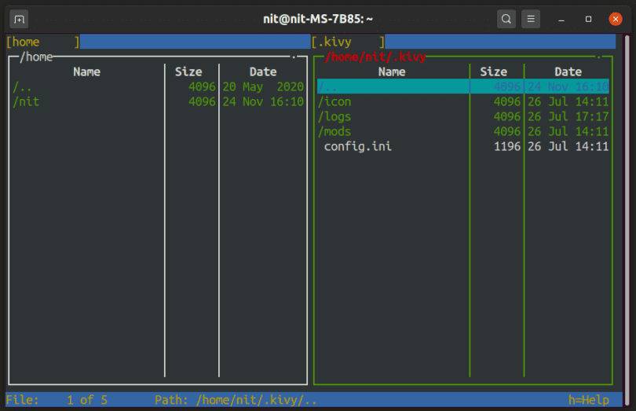Click the /home/nit/.kivy red path title

pos(375,57)
